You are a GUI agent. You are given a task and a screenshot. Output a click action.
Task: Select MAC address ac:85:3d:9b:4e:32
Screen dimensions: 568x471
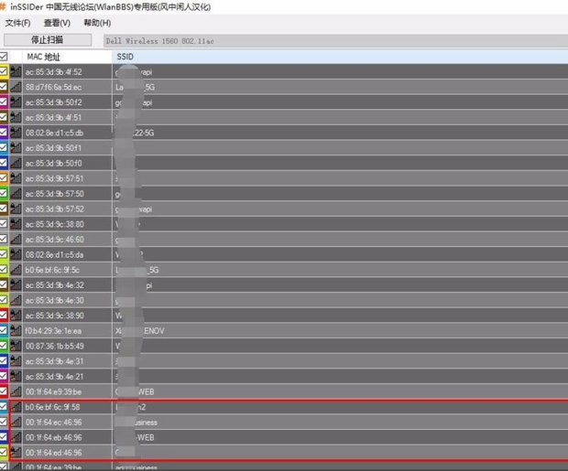tap(54, 285)
